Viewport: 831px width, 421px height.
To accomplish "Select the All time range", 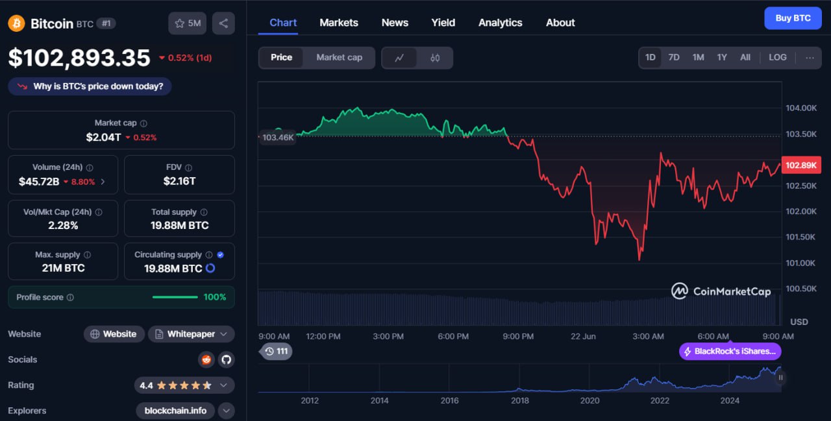I will [x=745, y=57].
